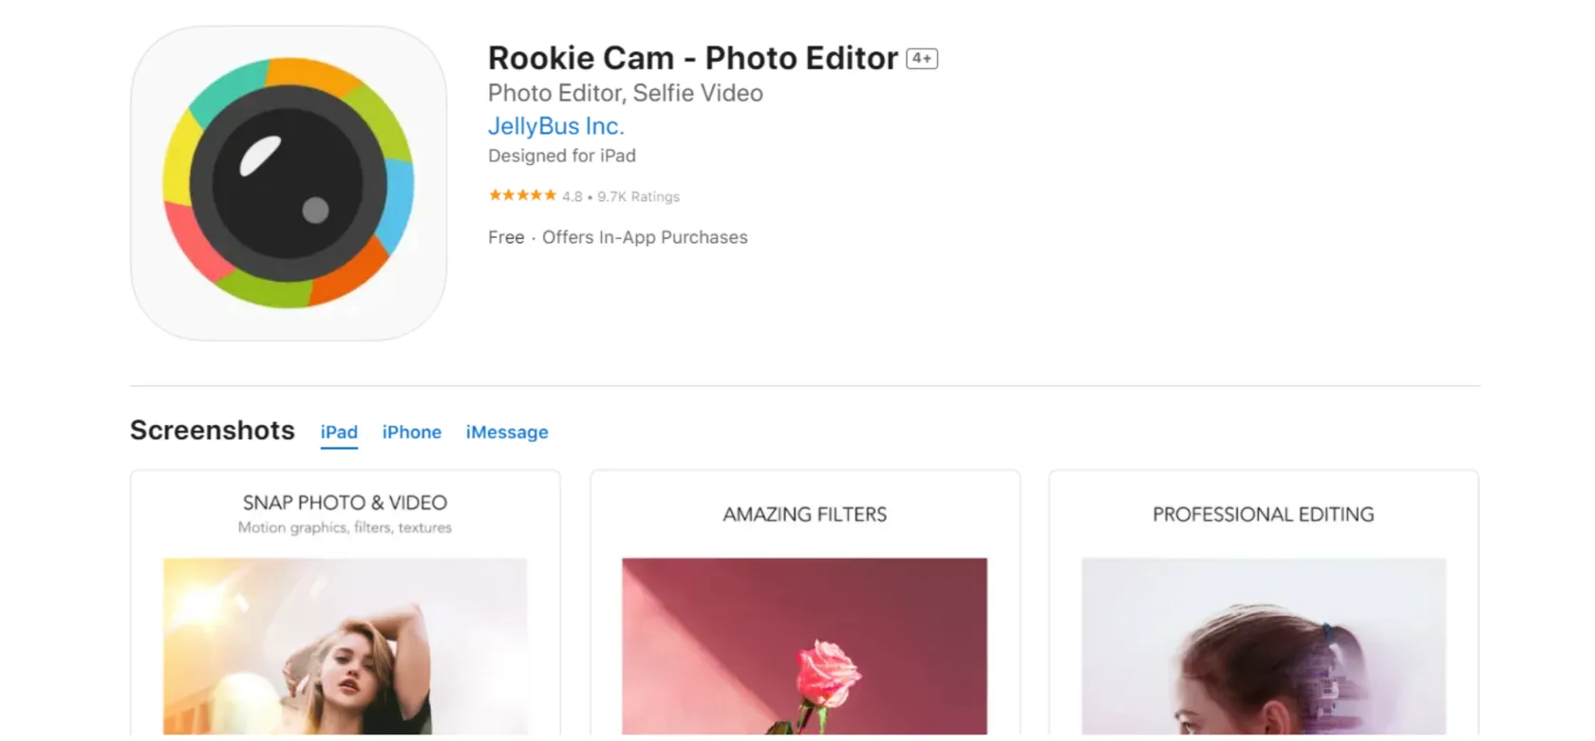The height and width of the screenshot is (741, 1595).
Task: Switch to the iPhone screenshots tab
Action: pos(411,433)
